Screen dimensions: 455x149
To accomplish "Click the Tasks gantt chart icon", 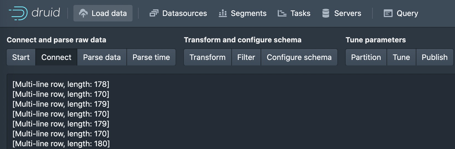I will point(282,13).
